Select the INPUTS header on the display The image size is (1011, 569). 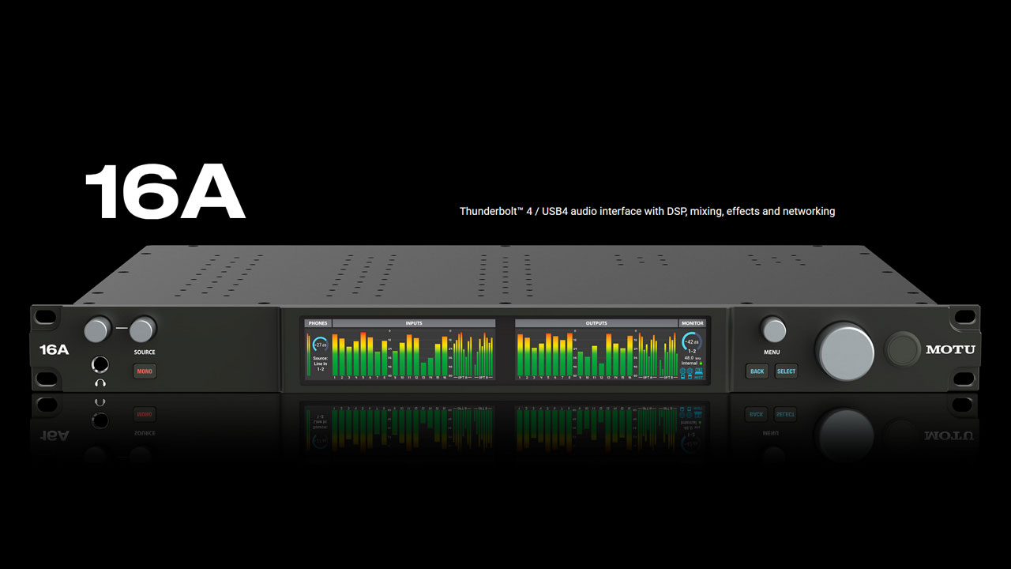coord(414,323)
